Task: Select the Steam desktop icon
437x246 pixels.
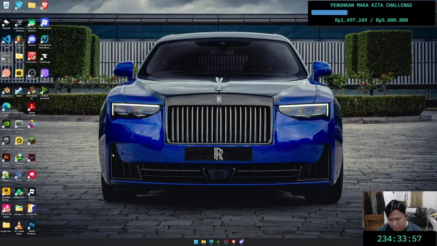Action: tap(19, 92)
